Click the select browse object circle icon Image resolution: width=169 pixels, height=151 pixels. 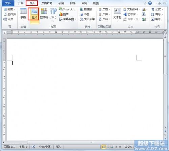[165, 134]
